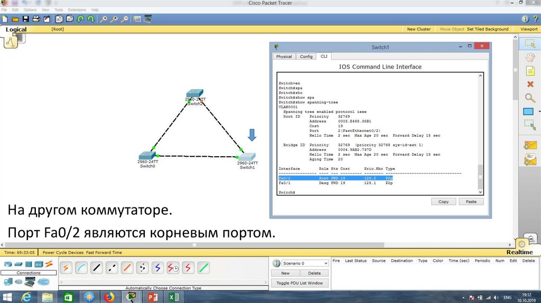The height and width of the screenshot is (303, 541).
Task: Activate the Inspect magnifier tool
Action: [x=530, y=98]
